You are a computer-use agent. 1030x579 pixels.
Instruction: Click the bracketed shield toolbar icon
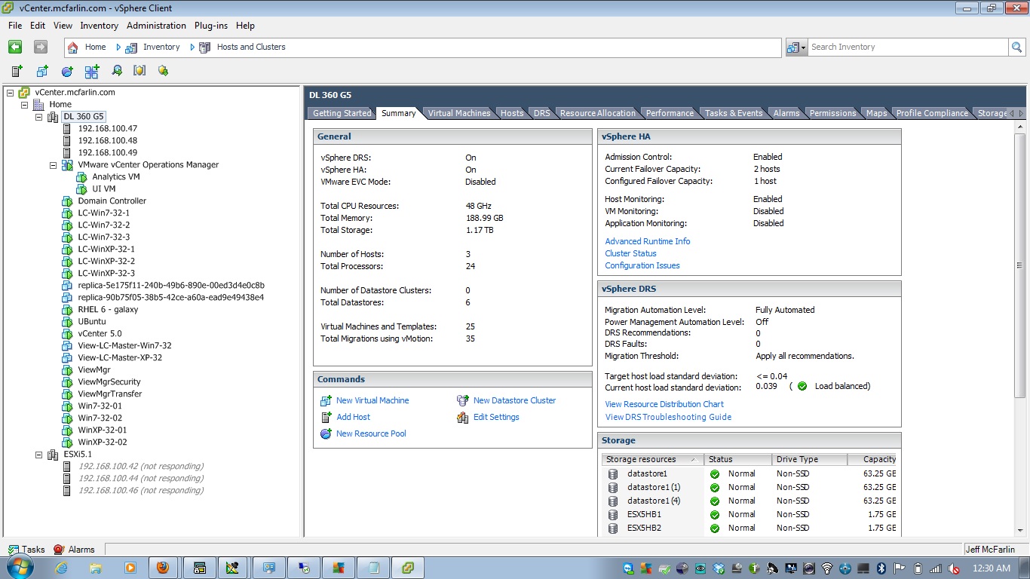[x=139, y=71]
